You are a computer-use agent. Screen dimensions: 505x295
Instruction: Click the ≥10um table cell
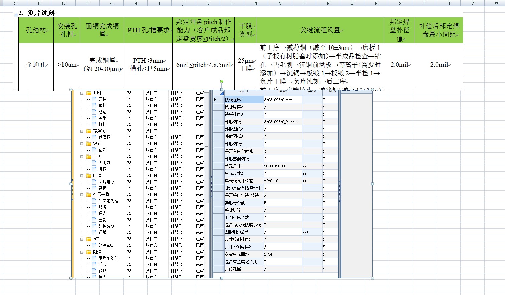tap(67, 65)
